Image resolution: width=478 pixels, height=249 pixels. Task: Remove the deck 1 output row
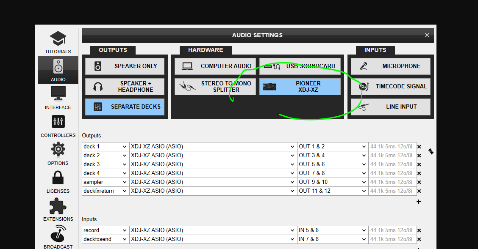tap(419, 147)
